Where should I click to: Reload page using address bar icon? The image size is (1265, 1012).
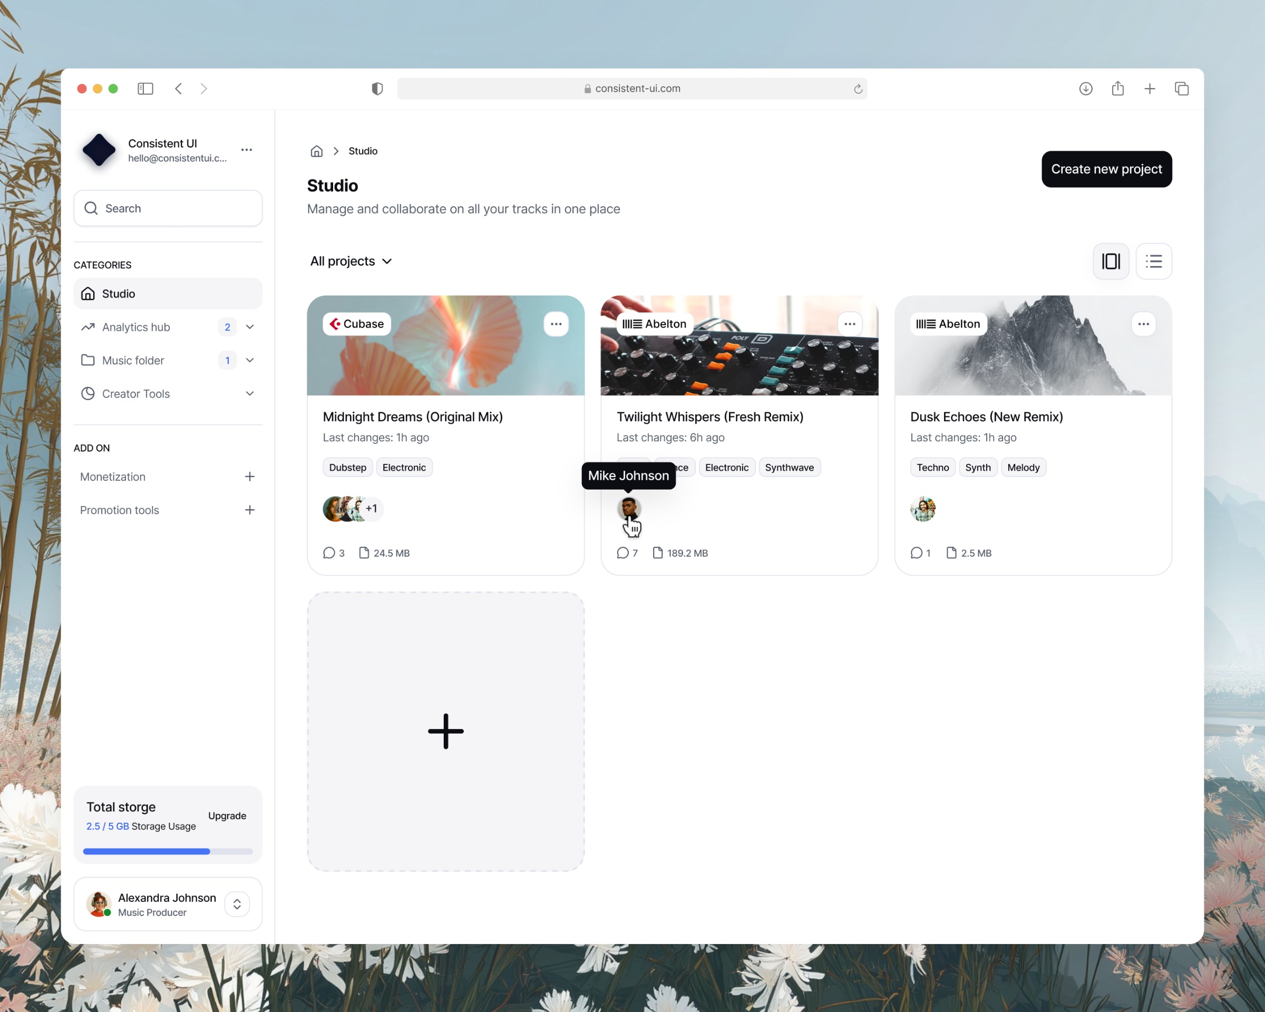pos(857,89)
